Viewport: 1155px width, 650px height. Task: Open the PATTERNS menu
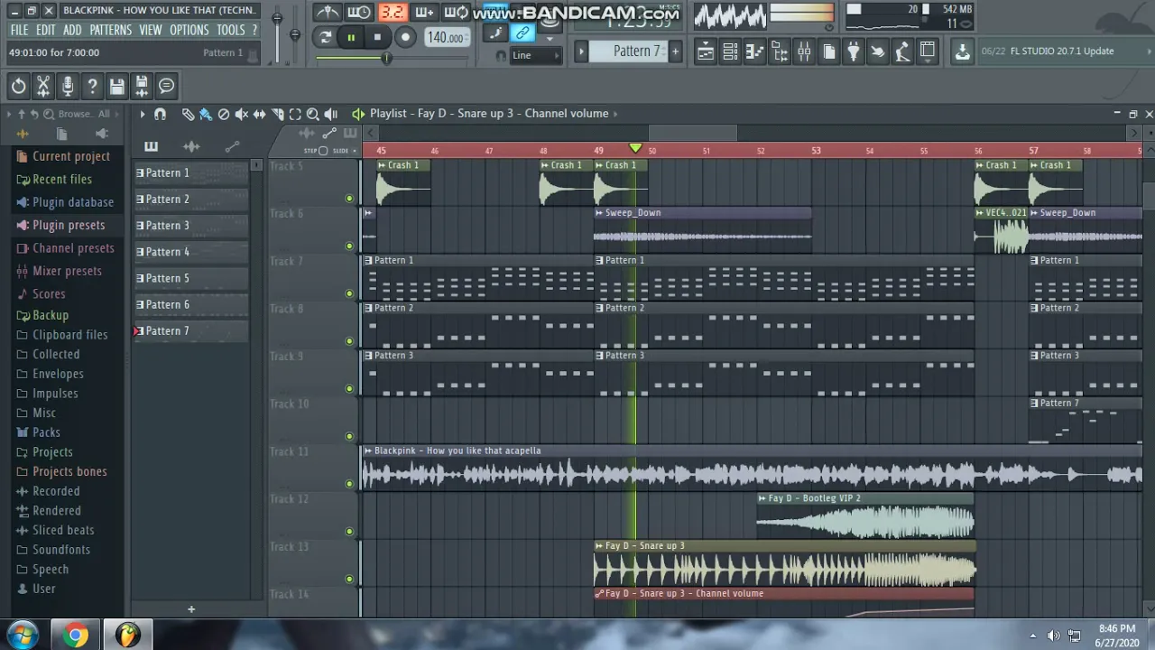(110, 30)
